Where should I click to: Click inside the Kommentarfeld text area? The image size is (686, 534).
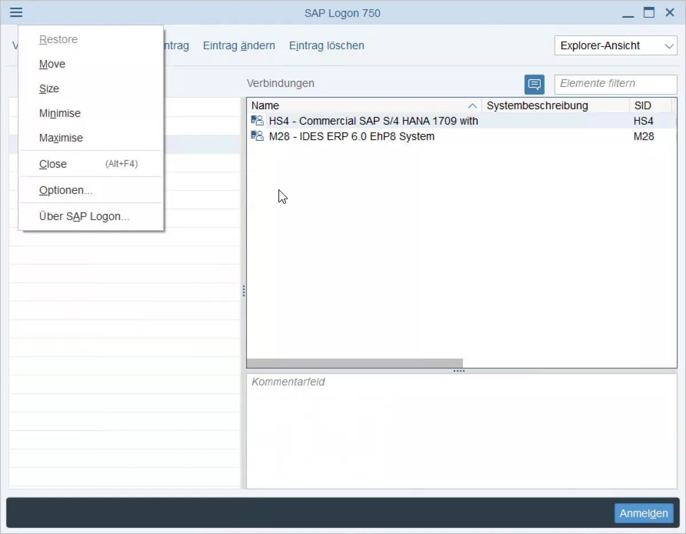[x=462, y=431]
